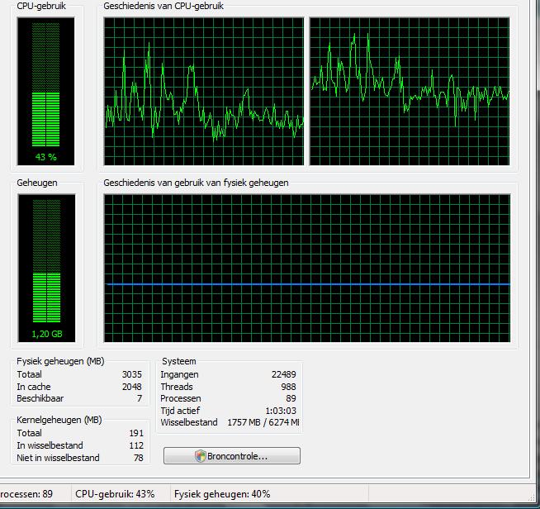Screen dimensions: 540x509
Task: Click the Geheugen 1,20 GB meter
Action: (x=46, y=268)
